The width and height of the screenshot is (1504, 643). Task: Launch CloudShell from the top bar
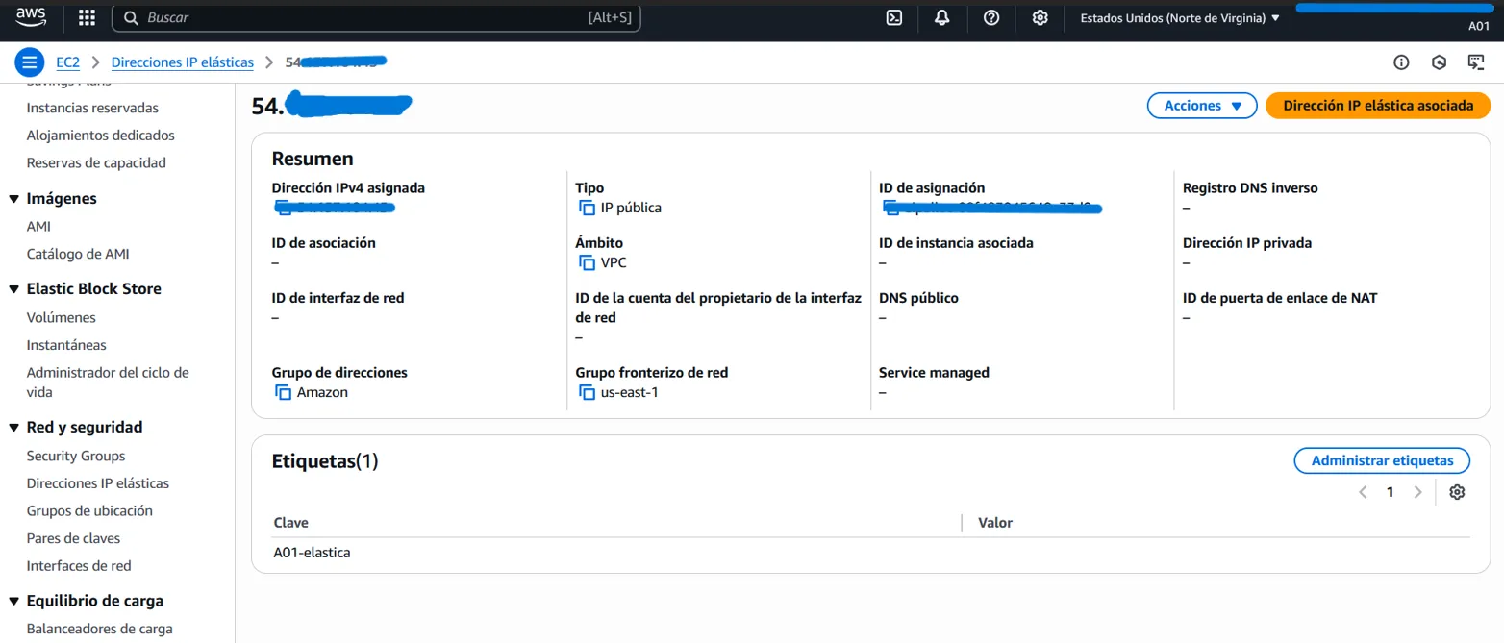tap(893, 17)
